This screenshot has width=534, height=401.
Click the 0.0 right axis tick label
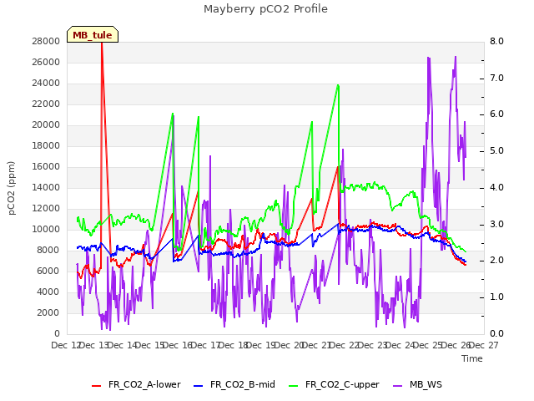[x=496, y=333]
